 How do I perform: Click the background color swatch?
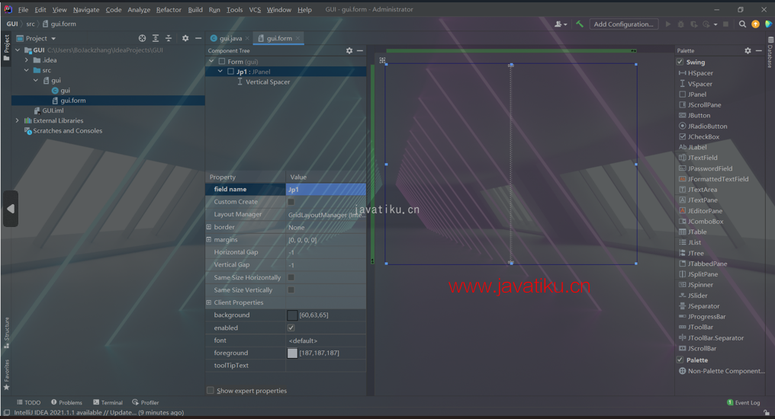pyautogui.click(x=292, y=315)
